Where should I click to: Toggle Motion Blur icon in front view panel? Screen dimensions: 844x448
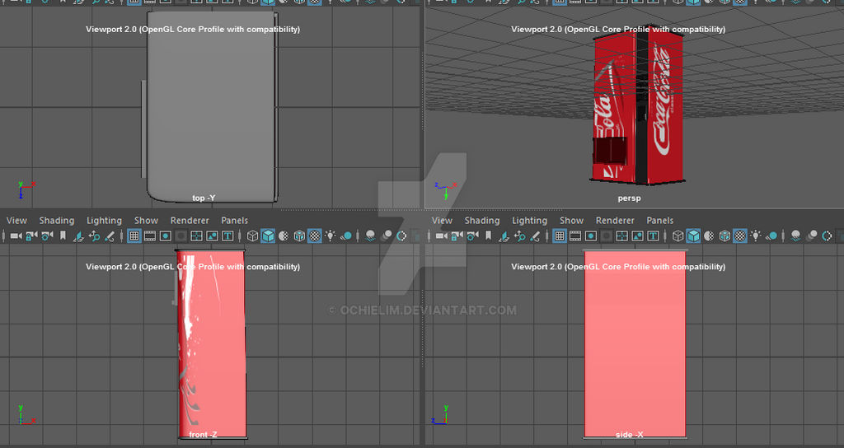click(386, 236)
